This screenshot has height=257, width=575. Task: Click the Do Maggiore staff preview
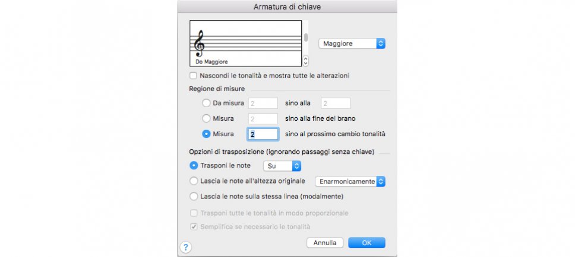pyautogui.click(x=246, y=43)
